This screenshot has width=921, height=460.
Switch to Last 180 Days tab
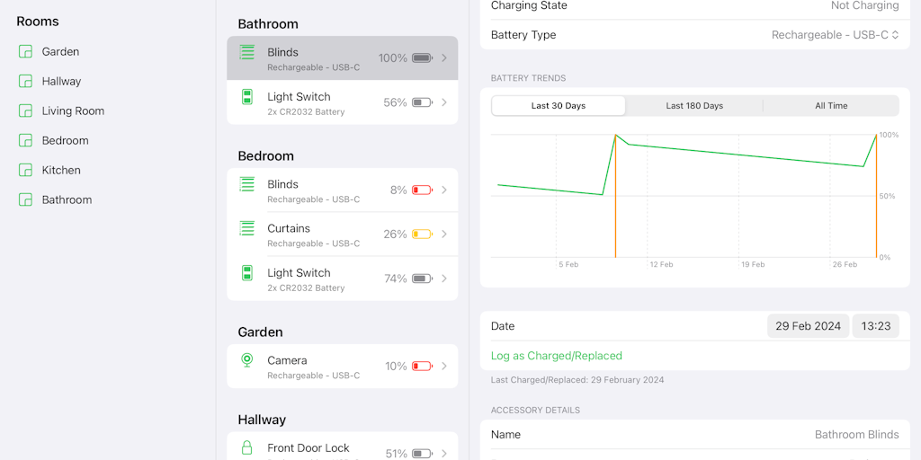point(694,106)
